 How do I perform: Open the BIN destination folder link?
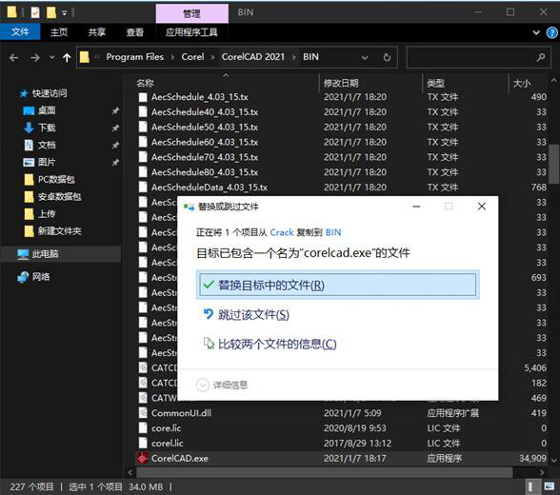333,232
